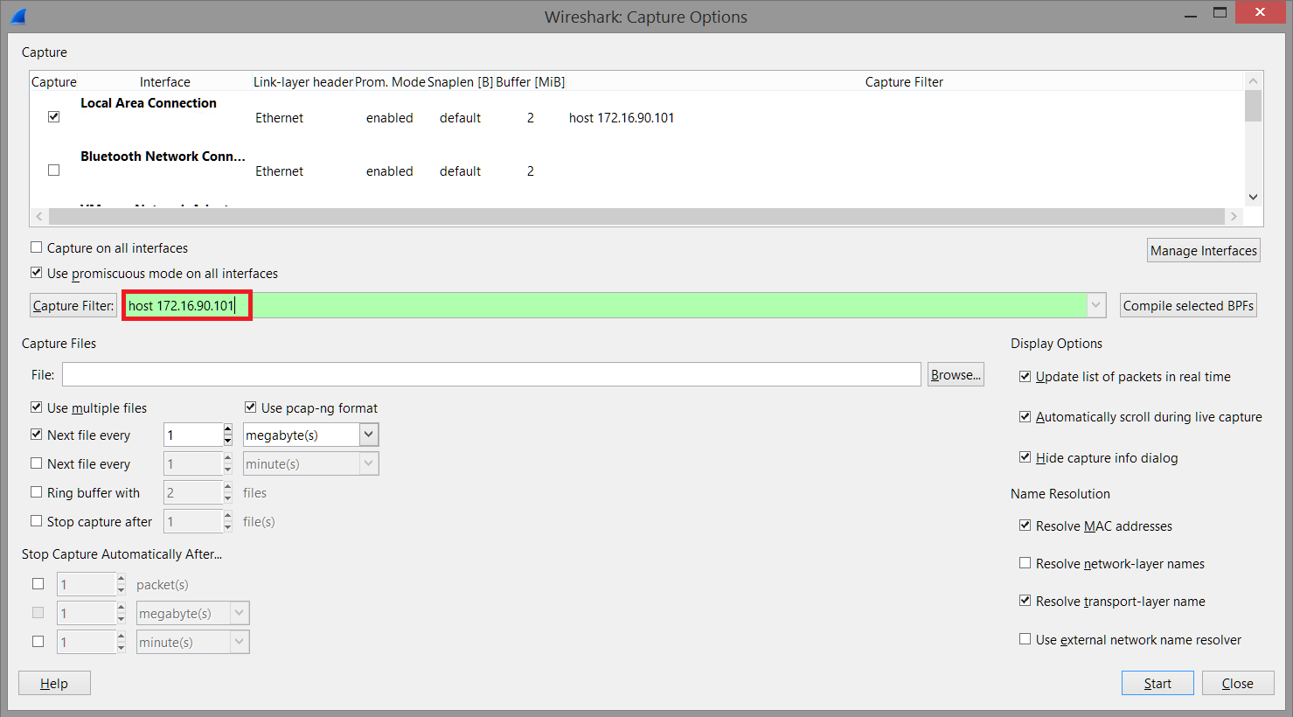Toggle Automatically scroll during live capture
Screen dimensions: 1293x717
(x=1025, y=417)
